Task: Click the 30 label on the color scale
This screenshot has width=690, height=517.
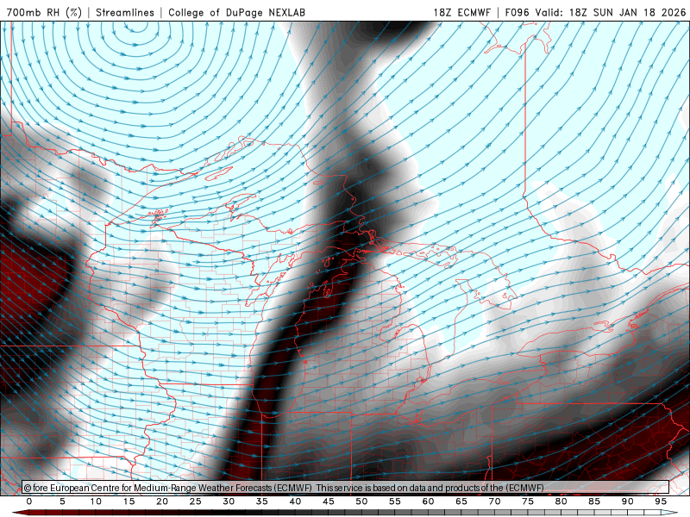Action: [x=229, y=501]
